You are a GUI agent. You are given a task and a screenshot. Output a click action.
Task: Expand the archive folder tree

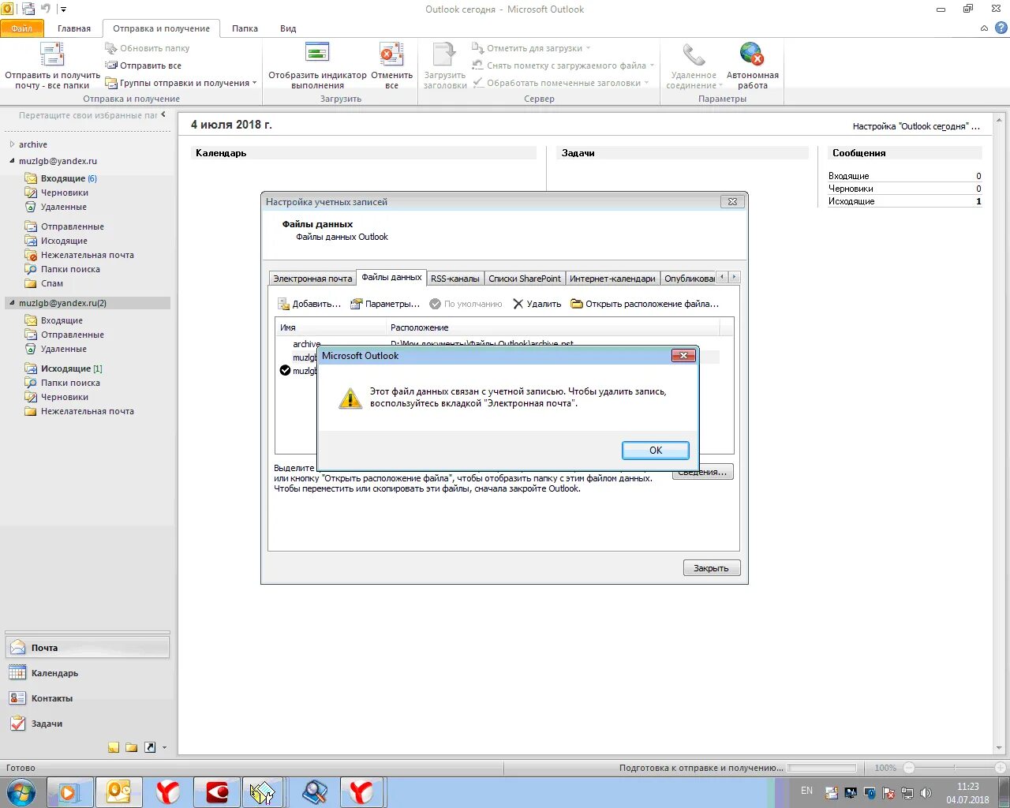[x=12, y=144]
